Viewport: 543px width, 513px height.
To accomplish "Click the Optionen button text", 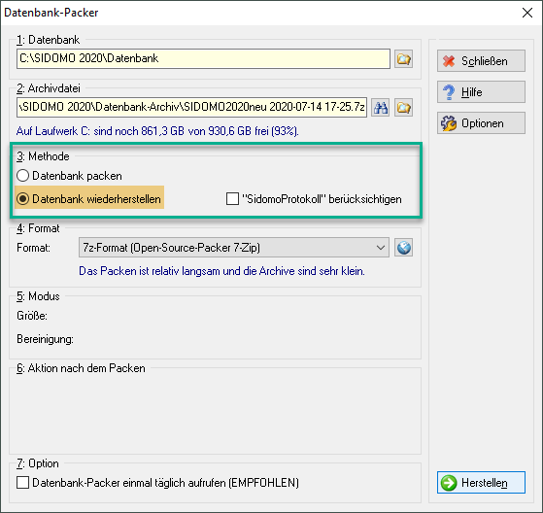I will click(x=483, y=123).
